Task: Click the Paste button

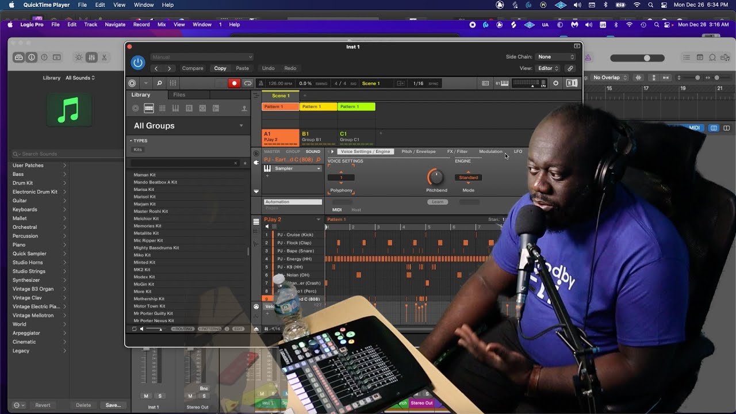Action: (x=243, y=68)
